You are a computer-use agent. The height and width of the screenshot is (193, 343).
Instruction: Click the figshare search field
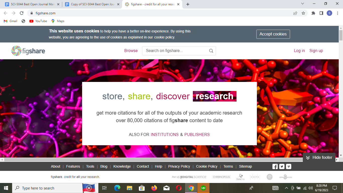tap(176, 51)
